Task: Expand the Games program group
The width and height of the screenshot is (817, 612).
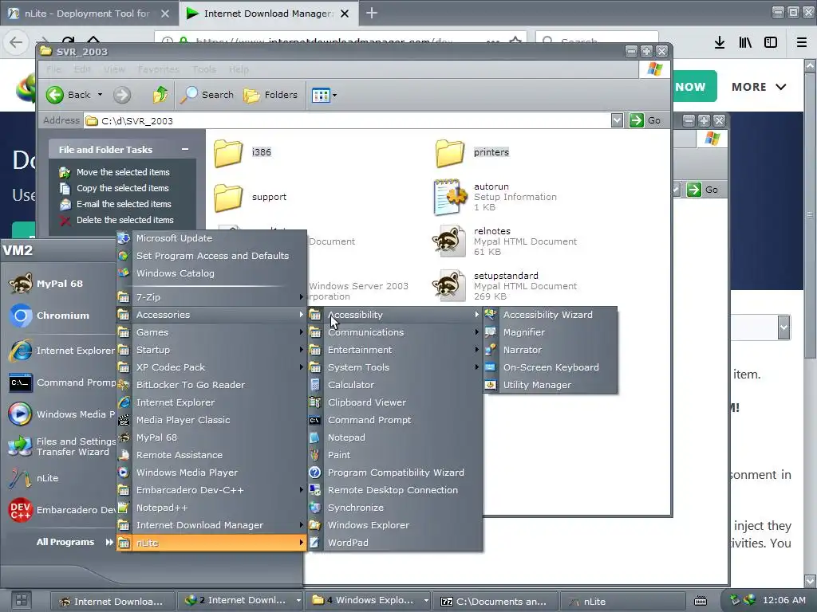Action: (211, 332)
